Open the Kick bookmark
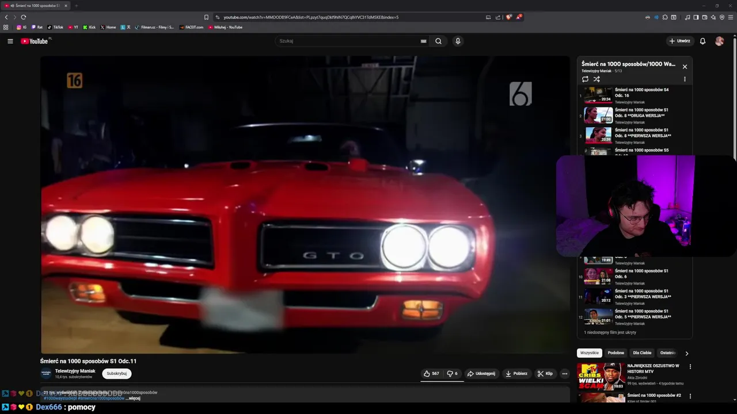The width and height of the screenshot is (737, 414). (x=89, y=27)
